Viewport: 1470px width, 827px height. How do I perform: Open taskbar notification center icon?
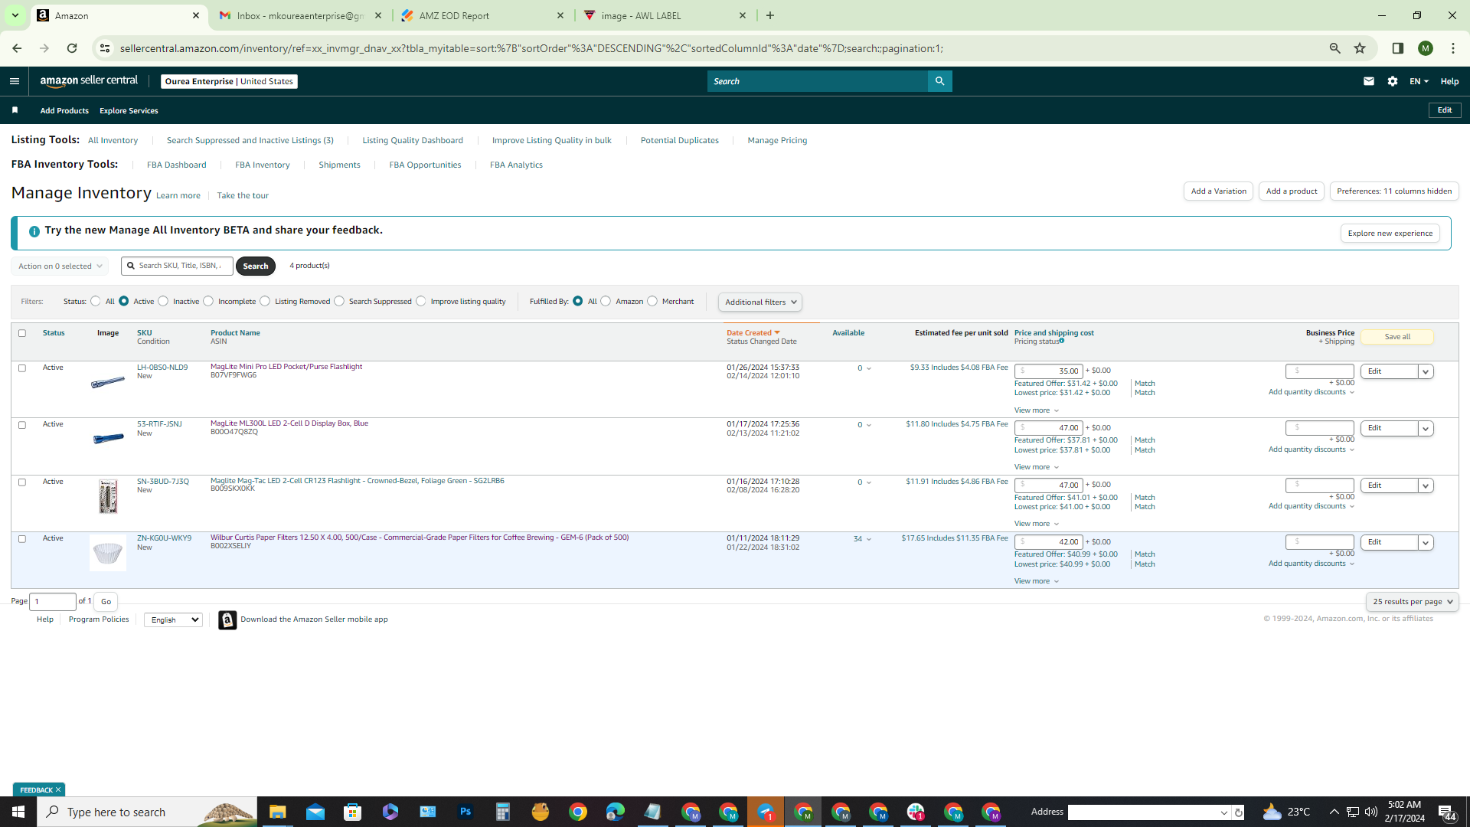pyautogui.click(x=1447, y=812)
